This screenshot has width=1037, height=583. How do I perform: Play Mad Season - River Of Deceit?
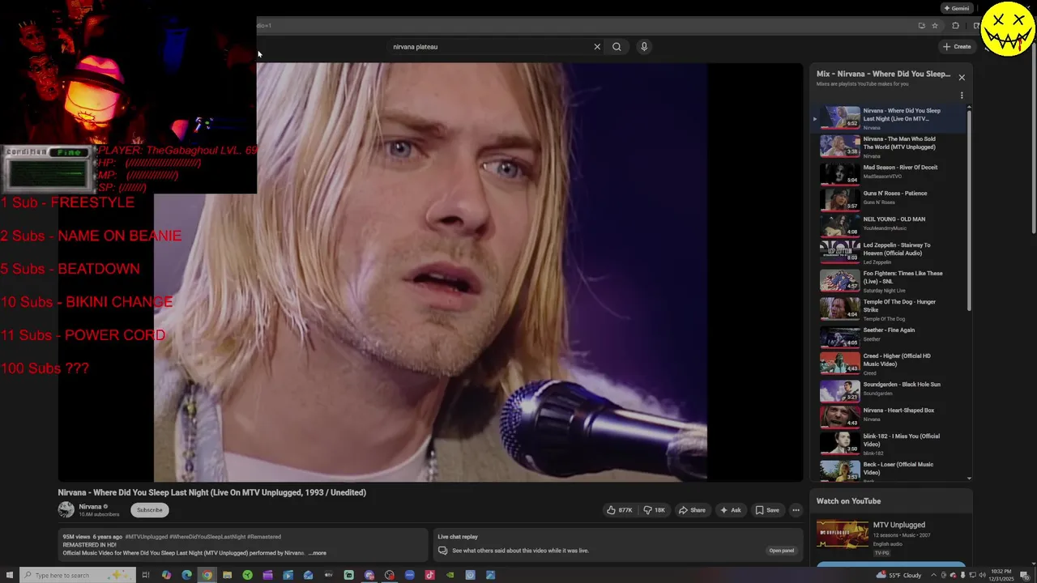(x=890, y=173)
